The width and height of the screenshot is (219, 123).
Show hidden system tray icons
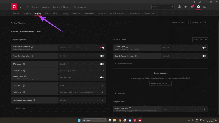(x=189, y=120)
